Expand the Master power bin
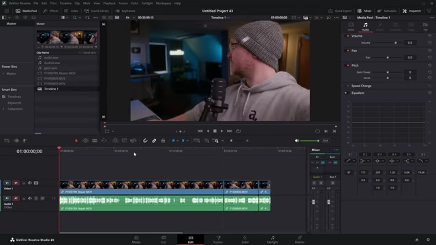The width and height of the screenshot is (436, 245). 3,73
